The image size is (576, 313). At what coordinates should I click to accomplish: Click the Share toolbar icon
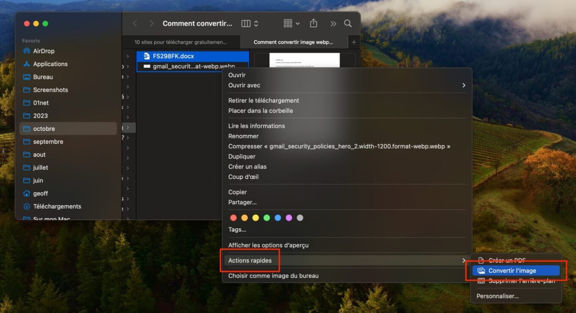(x=313, y=23)
